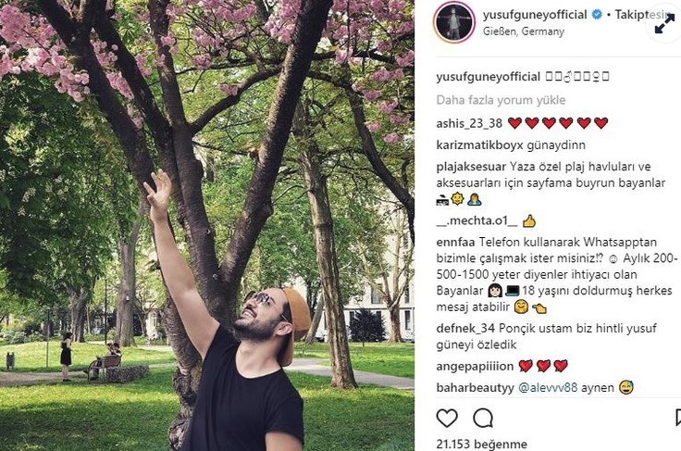681x451 pixels.
Task: Expand image with the fullscreen arrows icon
Action: (665, 24)
